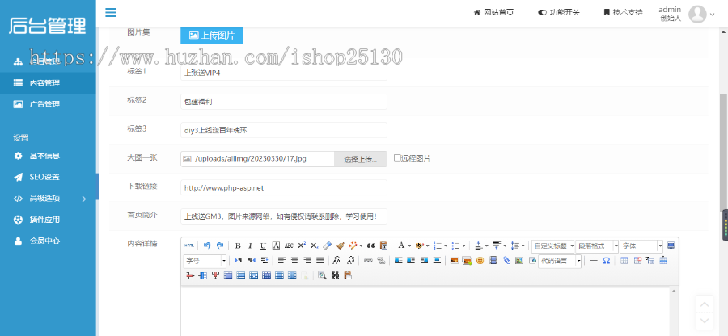728x336 pixels.
Task: Apply bold formatting
Action: [238, 246]
